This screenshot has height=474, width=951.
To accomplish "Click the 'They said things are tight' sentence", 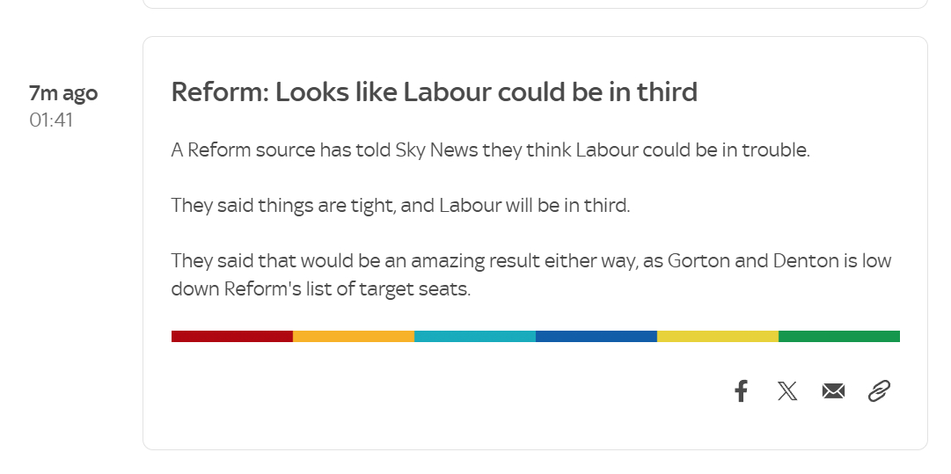I will pos(400,206).
